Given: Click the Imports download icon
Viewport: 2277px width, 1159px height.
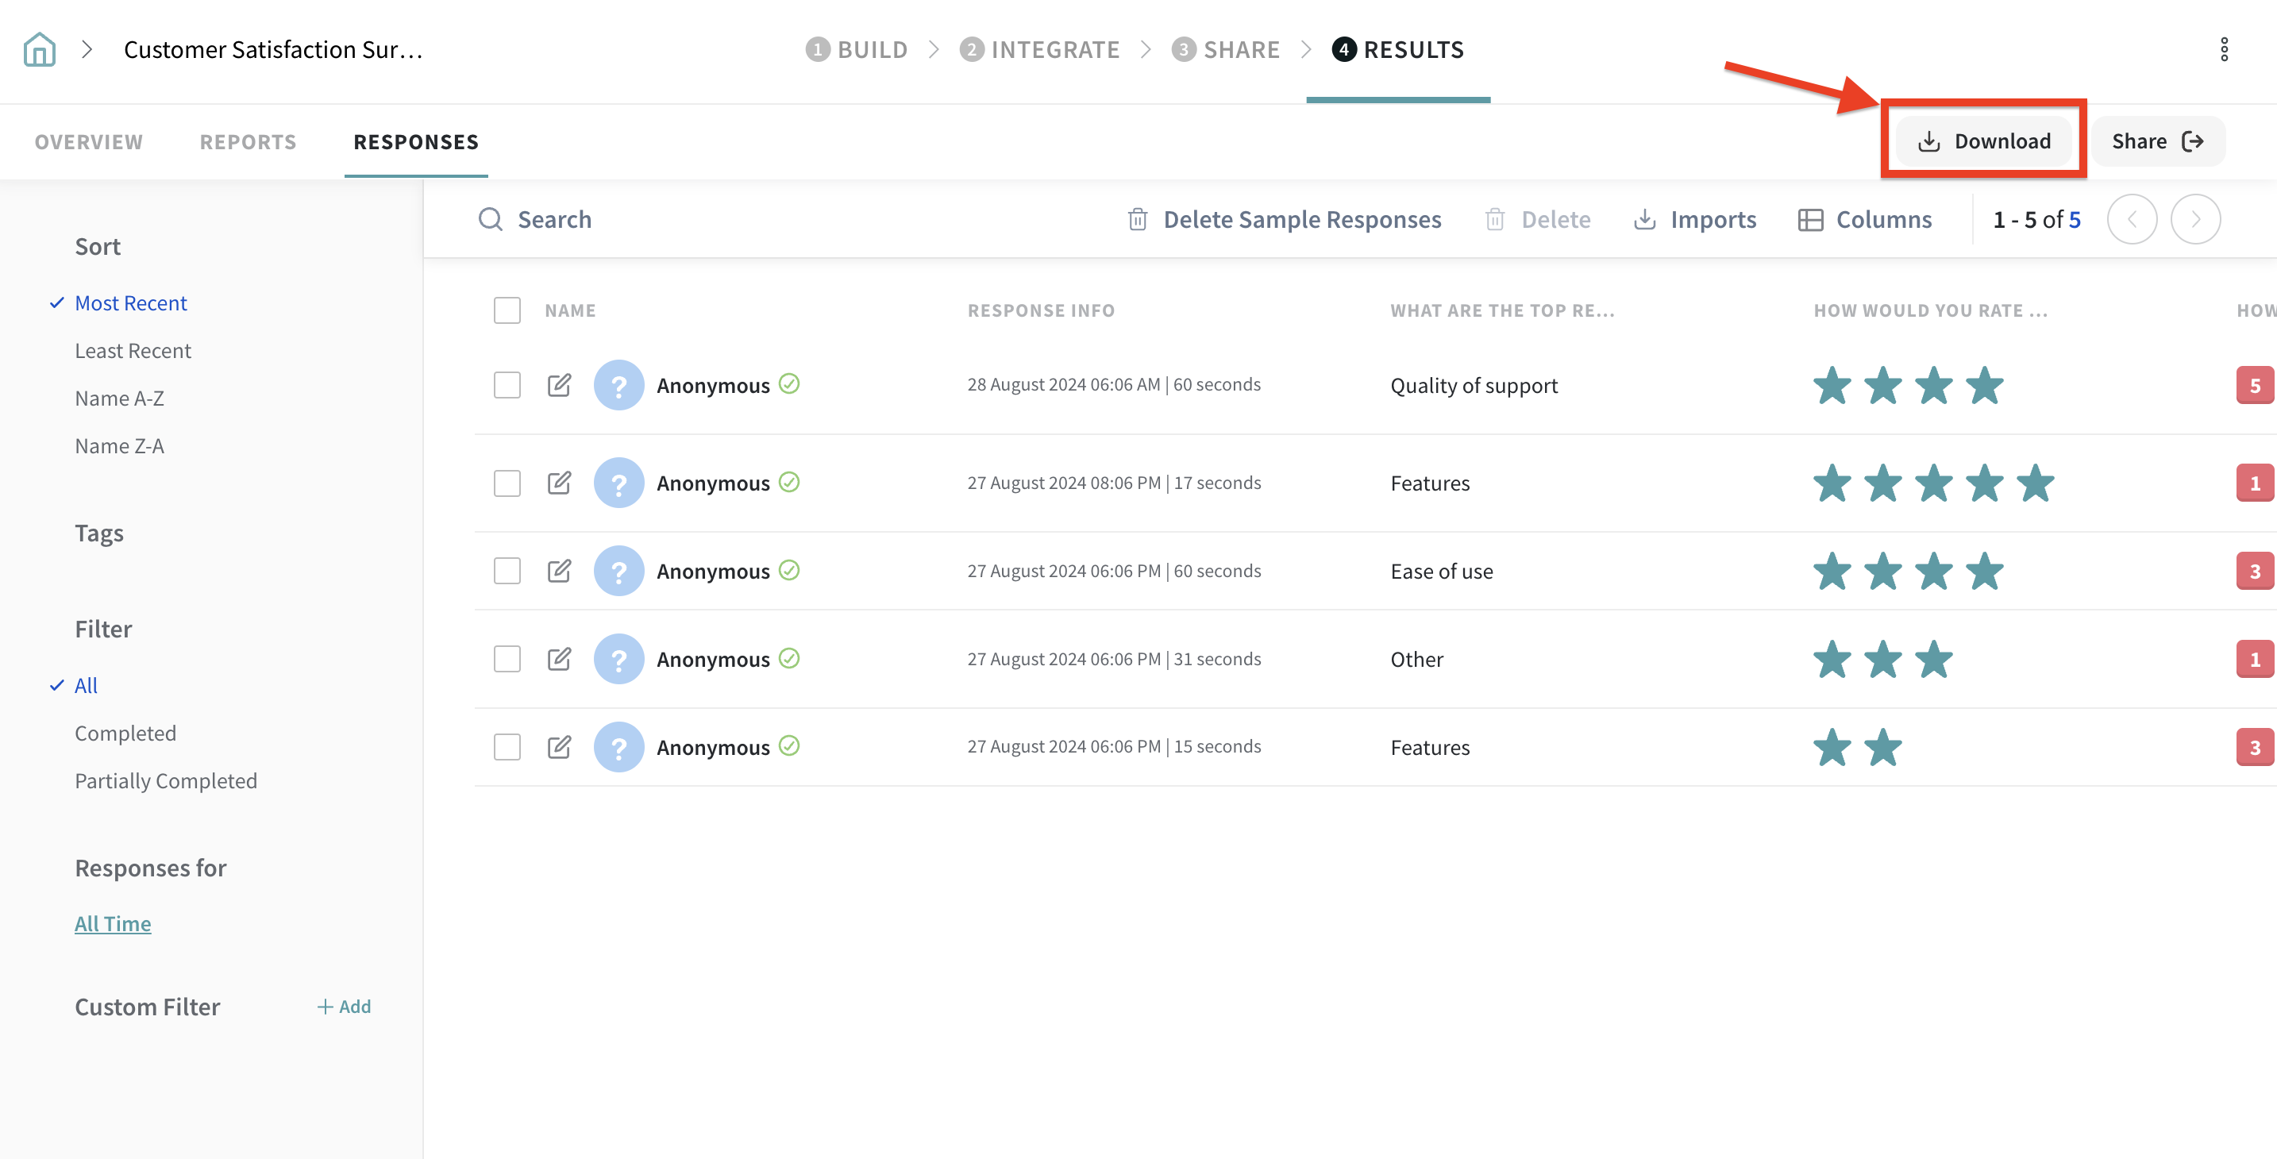Looking at the screenshot, I should point(1644,220).
